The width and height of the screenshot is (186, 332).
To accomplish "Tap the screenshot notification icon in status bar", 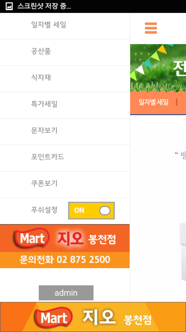I will 9,6.
